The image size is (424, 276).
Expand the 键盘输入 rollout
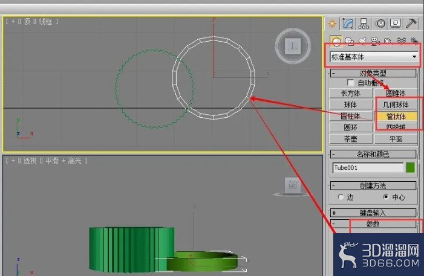pyautogui.click(x=373, y=213)
